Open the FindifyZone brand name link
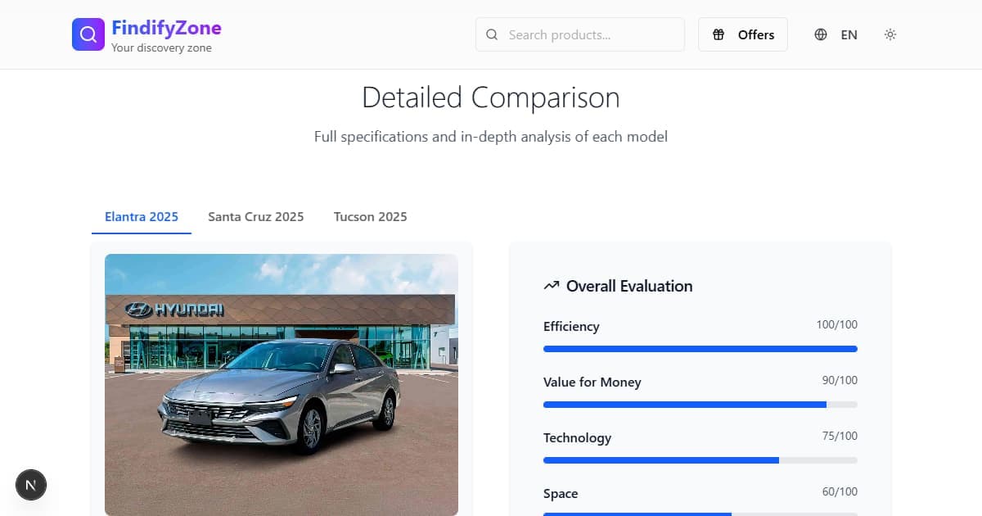982x516 pixels. pos(166,27)
